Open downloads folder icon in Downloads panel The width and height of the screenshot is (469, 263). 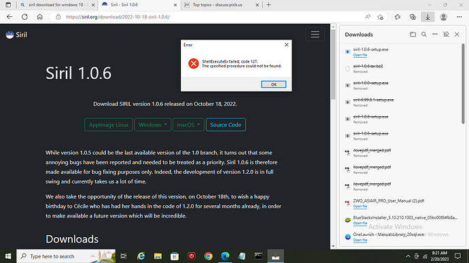pyautogui.click(x=413, y=35)
